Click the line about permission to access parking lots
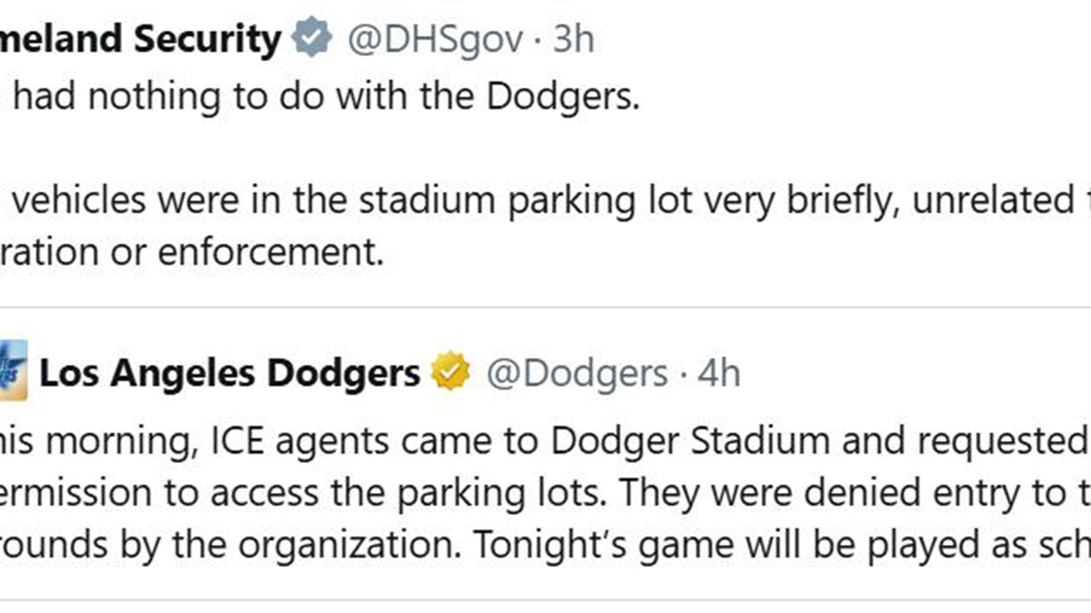 click(545, 493)
